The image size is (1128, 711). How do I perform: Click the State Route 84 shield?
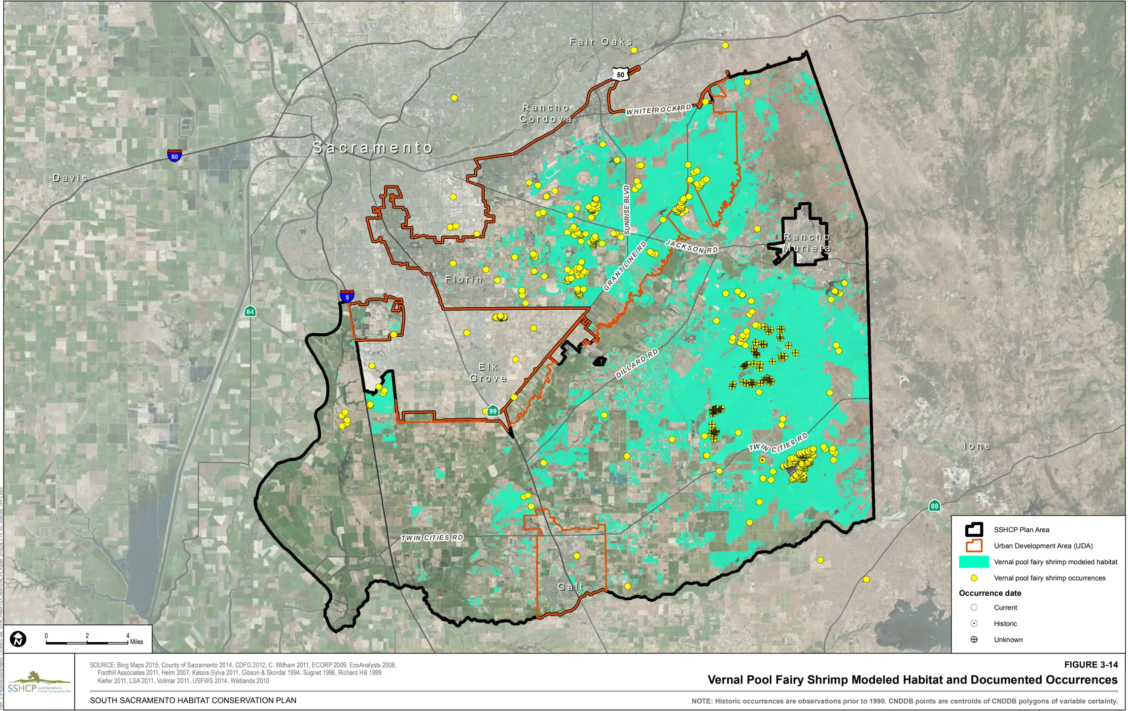[x=250, y=311]
